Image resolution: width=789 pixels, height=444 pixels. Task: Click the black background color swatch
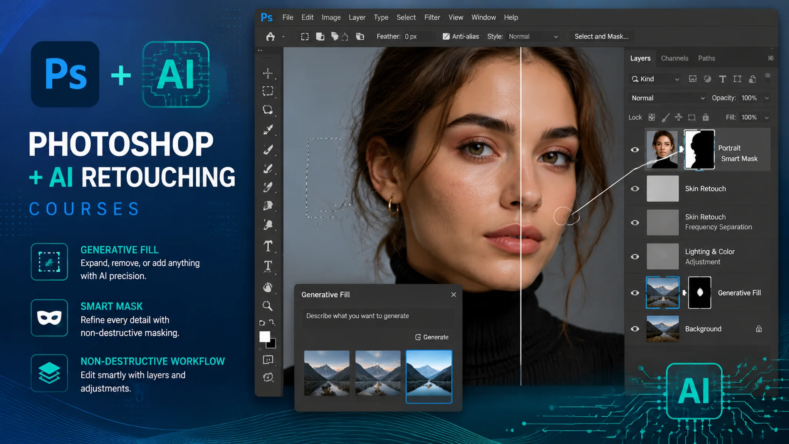pyautogui.click(x=272, y=344)
